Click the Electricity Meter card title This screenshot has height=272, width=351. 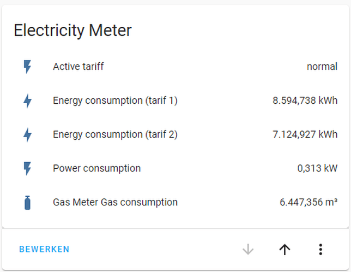pos(72,30)
